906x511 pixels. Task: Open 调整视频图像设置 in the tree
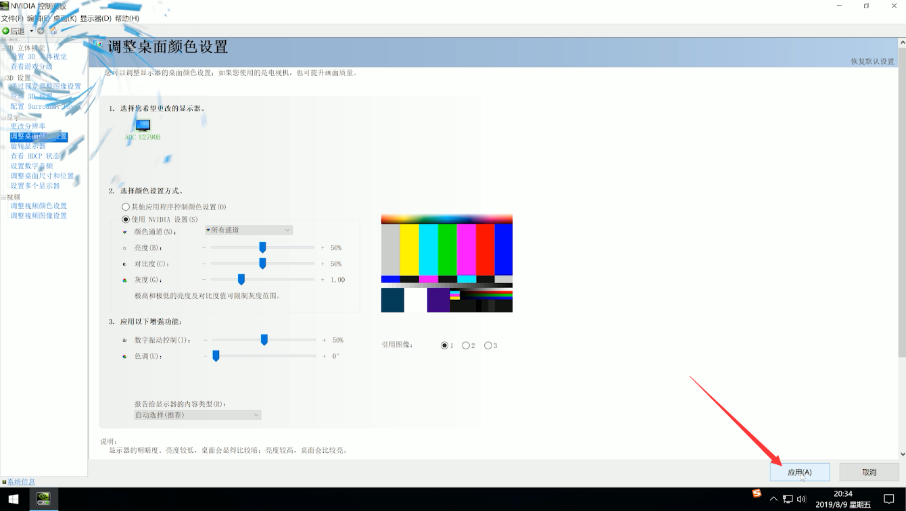tap(39, 216)
